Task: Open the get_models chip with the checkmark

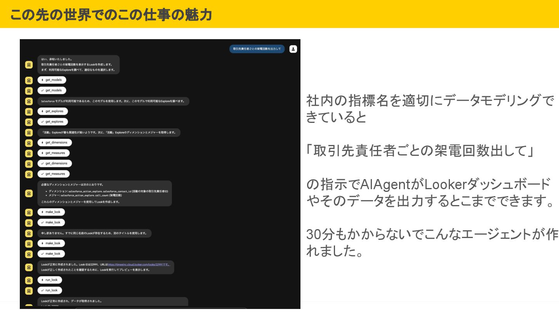Action: 52,90
